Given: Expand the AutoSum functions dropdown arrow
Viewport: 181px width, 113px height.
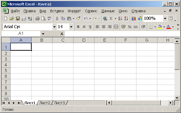Looking at the screenshot, I should [x=115, y=18].
